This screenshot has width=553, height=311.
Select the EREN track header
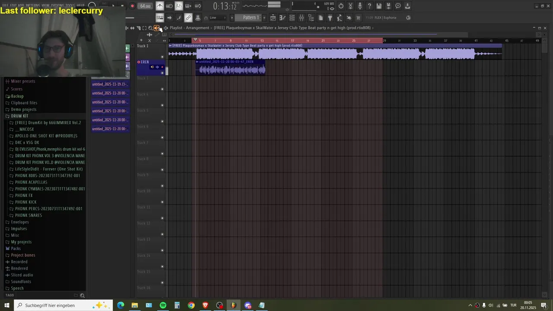151,67
